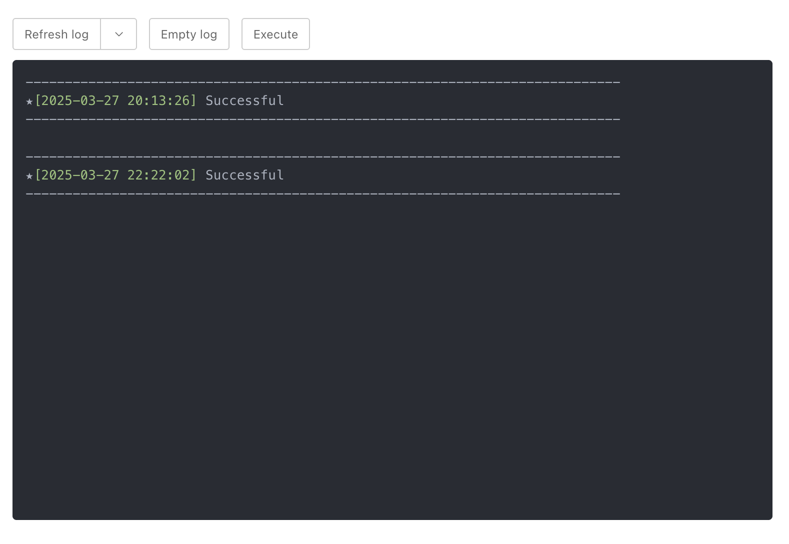
Task: Click the blank gap between the two log entries
Action: [322, 138]
